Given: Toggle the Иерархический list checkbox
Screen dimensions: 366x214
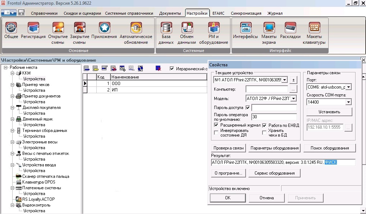Looking at the screenshot, I should [172, 68].
